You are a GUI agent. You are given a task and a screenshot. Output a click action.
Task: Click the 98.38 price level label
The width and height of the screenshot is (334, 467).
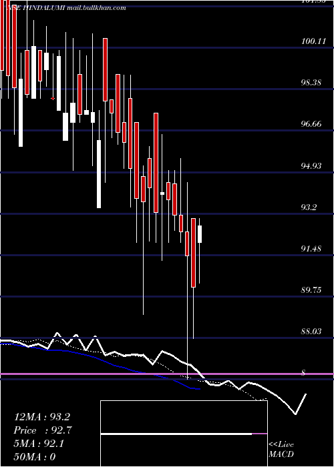coord(311,82)
